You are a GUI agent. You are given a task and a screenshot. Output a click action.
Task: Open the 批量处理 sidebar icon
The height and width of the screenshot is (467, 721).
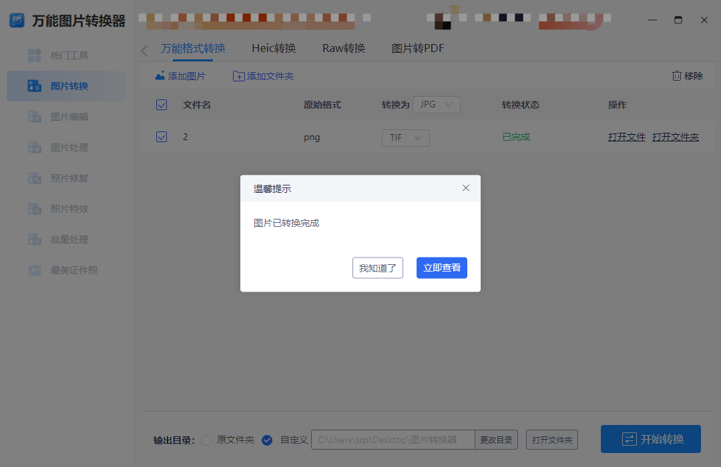click(x=35, y=240)
